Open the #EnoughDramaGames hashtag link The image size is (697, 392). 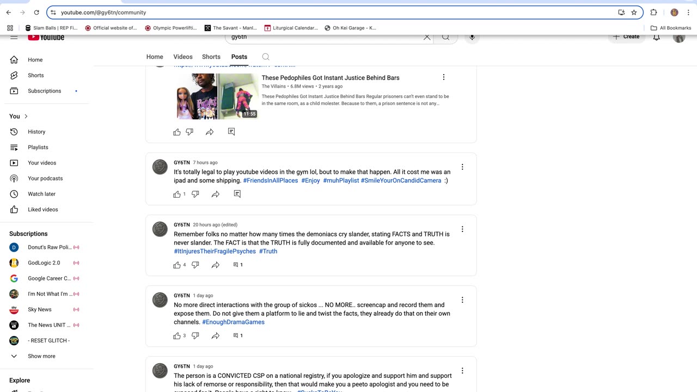click(x=233, y=322)
